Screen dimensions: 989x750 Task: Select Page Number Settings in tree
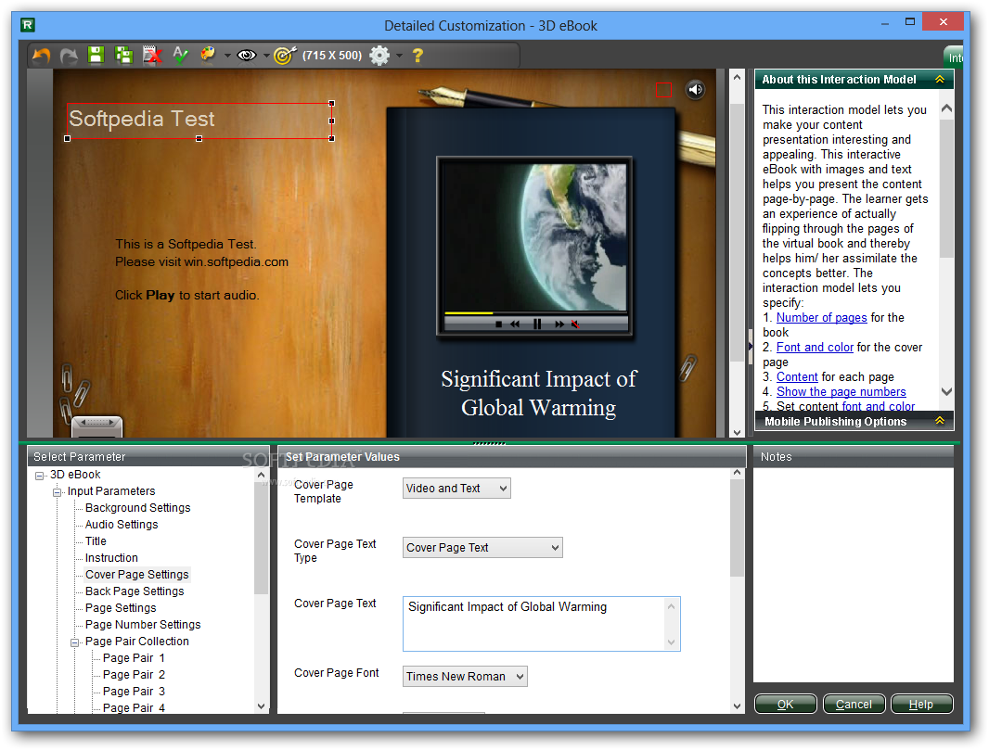tap(143, 625)
